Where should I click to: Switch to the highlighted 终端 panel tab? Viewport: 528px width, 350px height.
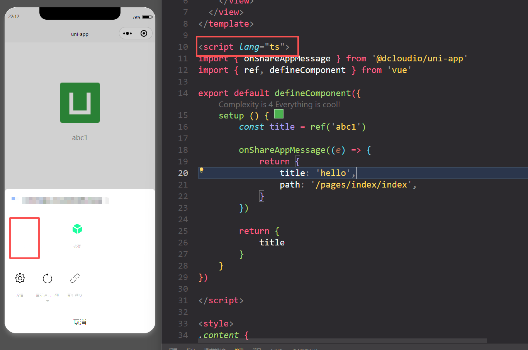click(239, 348)
